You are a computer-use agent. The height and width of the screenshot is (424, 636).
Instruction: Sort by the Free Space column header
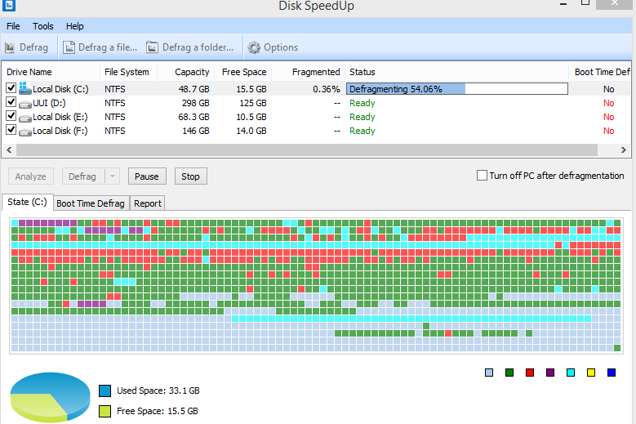[x=243, y=72]
